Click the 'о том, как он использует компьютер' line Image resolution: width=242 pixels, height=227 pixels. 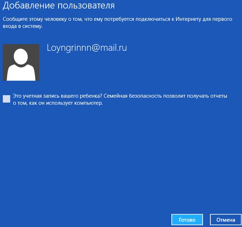click(57, 103)
